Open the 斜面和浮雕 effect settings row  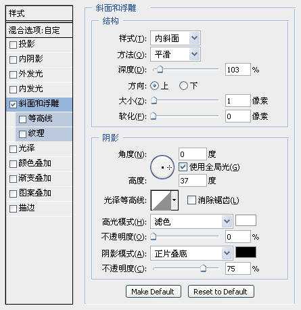click(x=39, y=104)
